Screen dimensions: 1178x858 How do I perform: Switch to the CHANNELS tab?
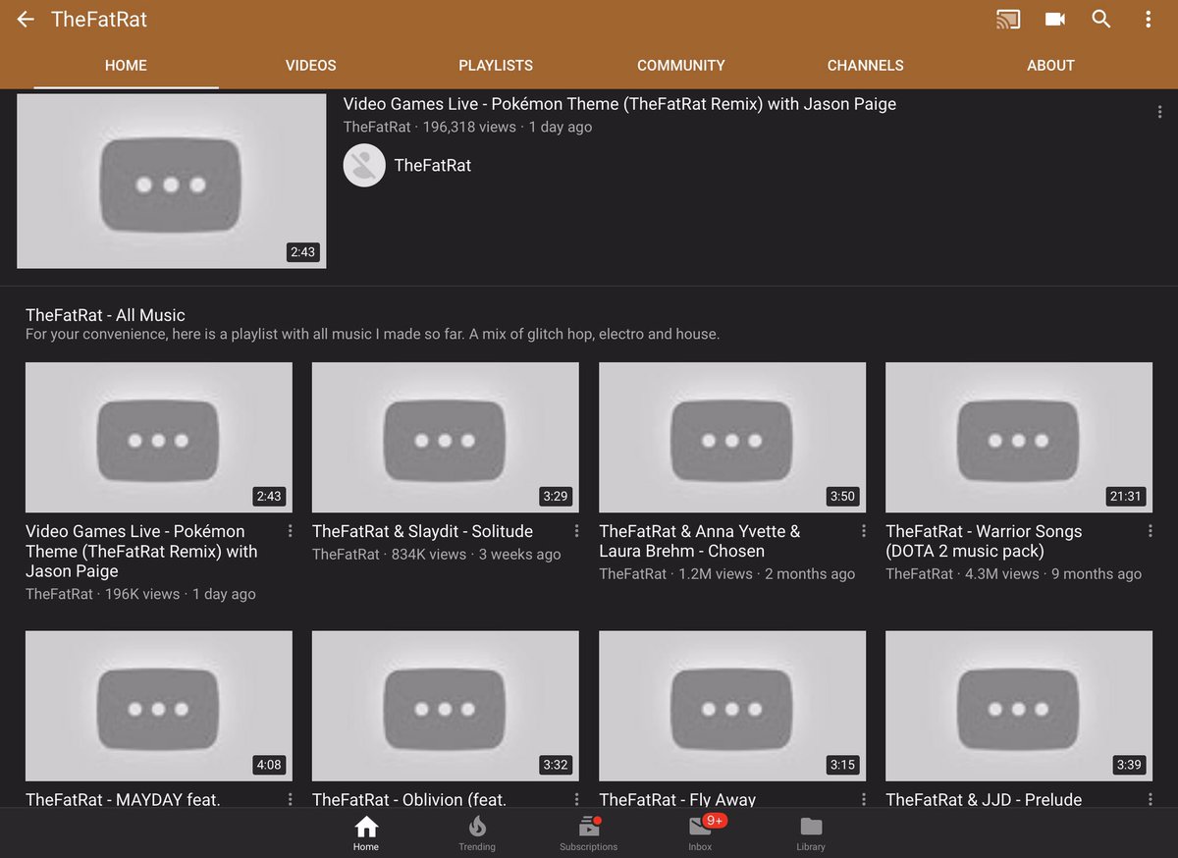coord(866,66)
